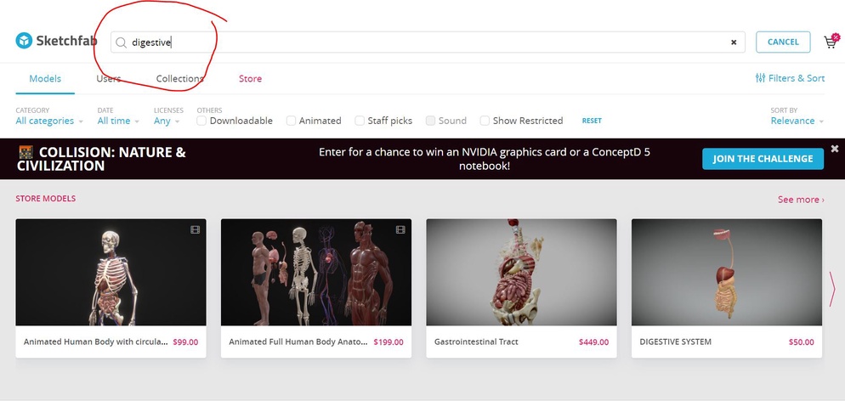Click the DIGESTIVE SYSTEM title text

coord(675,342)
